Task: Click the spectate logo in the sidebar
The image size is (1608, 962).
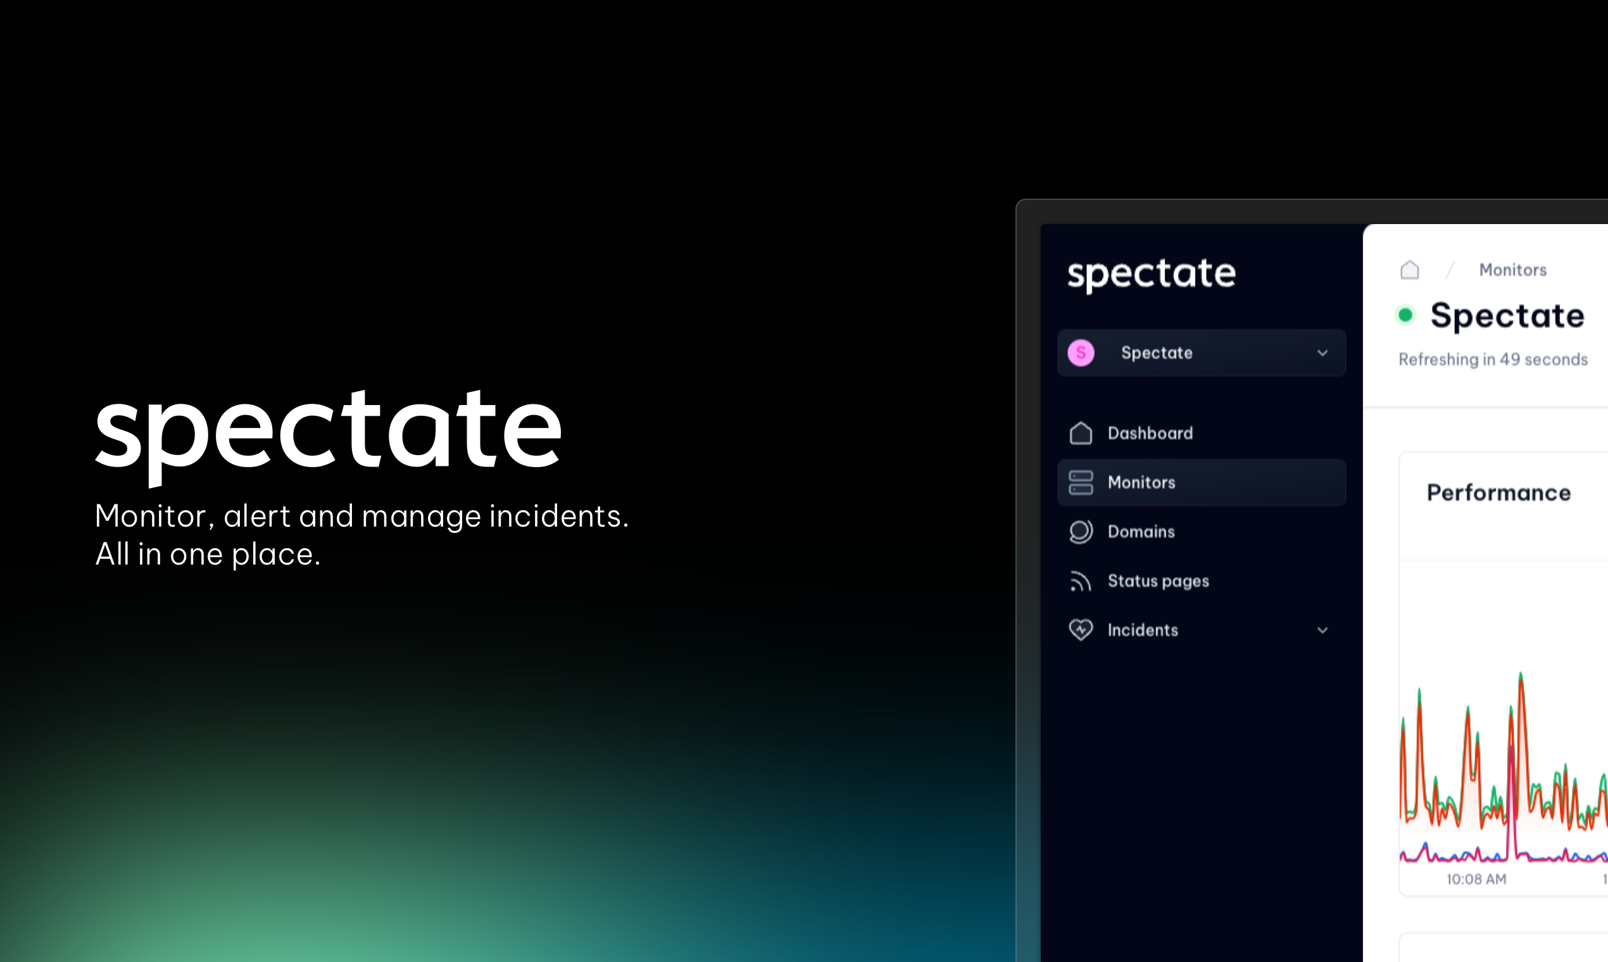Action: click(1151, 274)
